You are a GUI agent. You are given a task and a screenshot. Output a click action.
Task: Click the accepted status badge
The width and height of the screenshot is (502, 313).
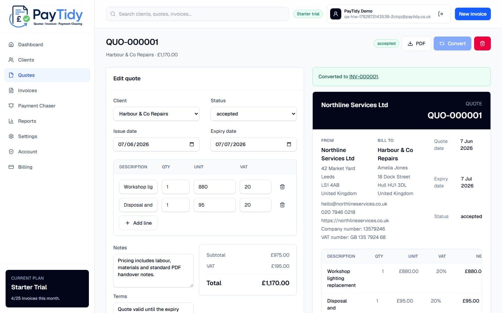pos(386,43)
